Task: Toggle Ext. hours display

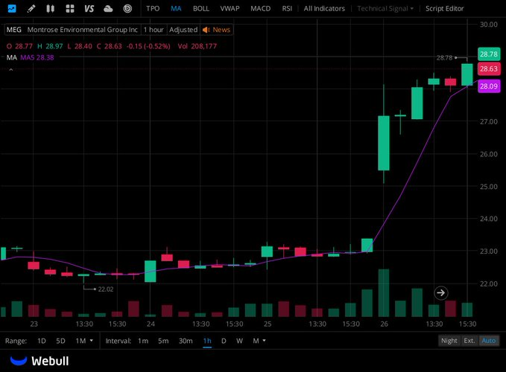Action: point(469,341)
